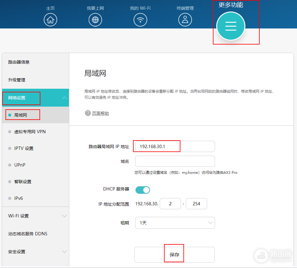This screenshot has height=268, width=297.
Task: Click the 局域网 page heading
Action: point(95,73)
